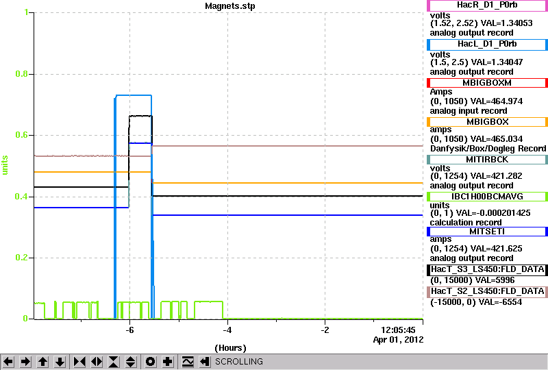The image size is (548, 370).
Task: Click the 'Amps' unit under MBIGBOXM
Action: point(441,92)
